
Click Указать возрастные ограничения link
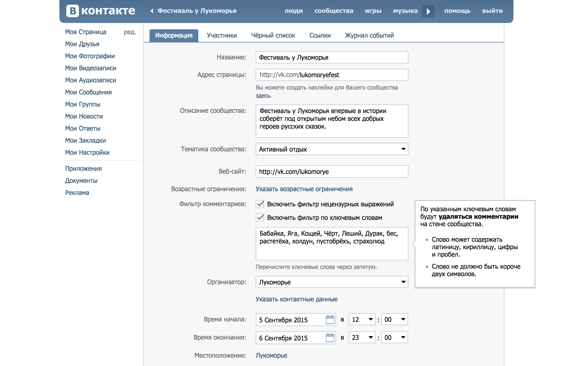(x=304, y=189)
